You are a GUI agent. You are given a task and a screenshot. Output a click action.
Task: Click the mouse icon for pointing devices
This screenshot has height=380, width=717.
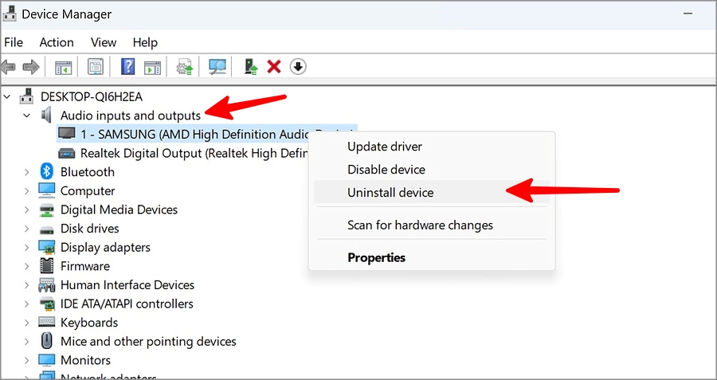[47, 341]
